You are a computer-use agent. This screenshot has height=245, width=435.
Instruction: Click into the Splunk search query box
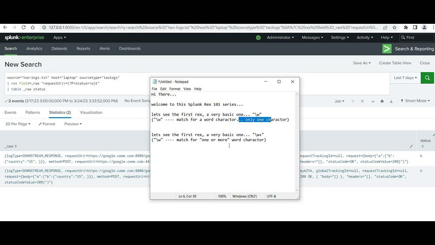197,83
